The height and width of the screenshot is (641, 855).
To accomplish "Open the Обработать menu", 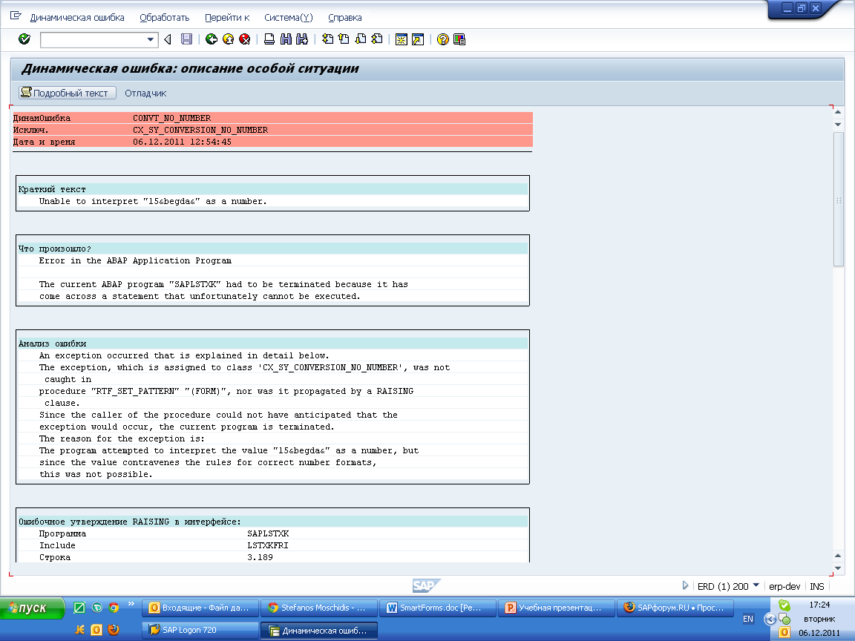I will click(165, 18).
